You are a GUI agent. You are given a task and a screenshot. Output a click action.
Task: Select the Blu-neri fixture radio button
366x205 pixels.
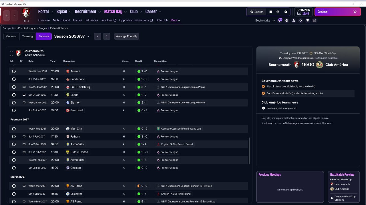(14, 102)
